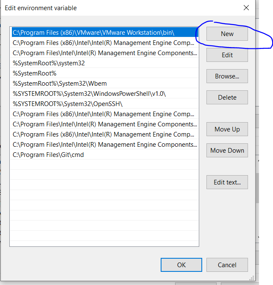Select the VMware Workstation bin path entry
Viewport: 273px width, 285px height.
coord(93,33)
